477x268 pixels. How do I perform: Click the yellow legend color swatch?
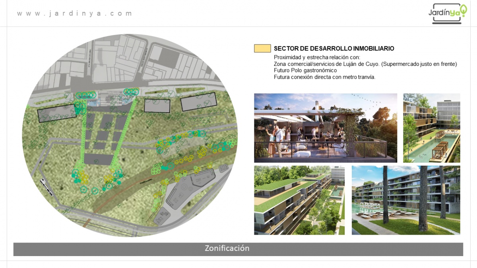[x=262, y=48]
